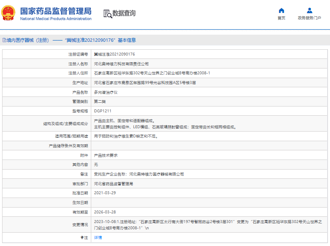
Task: Click the national emblem logo
Action: pyautogui.click(x=8, y=13)
